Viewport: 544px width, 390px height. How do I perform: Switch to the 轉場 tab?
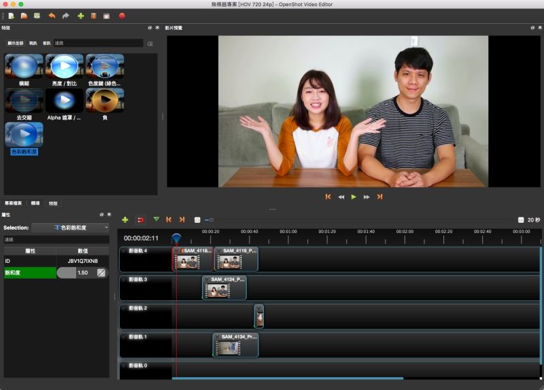[35, 203]
